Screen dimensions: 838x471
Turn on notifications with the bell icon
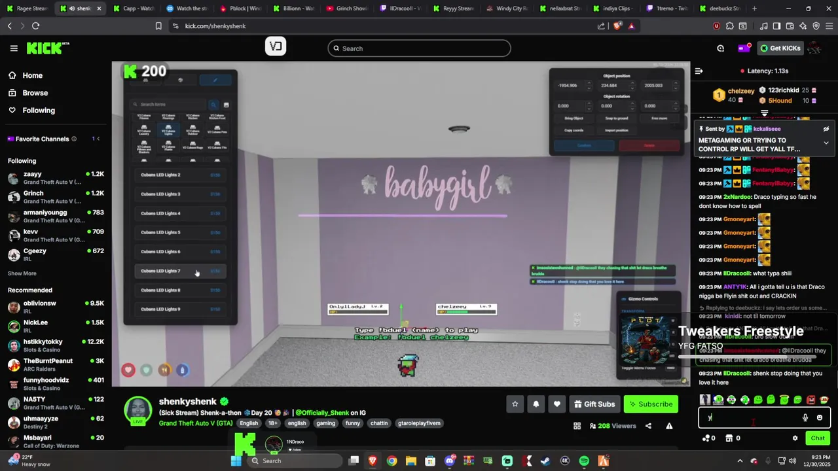[x=536, y=404]
